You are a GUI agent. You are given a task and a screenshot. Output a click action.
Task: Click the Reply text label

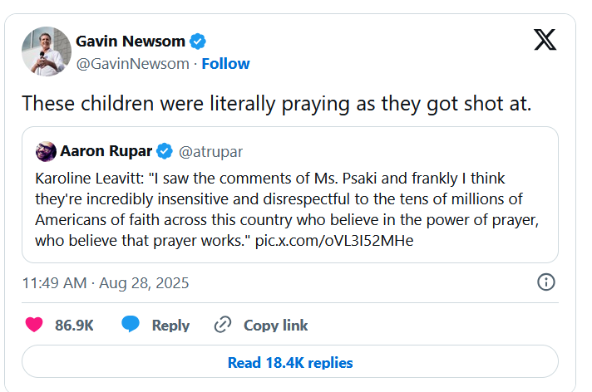coord(170,326)
